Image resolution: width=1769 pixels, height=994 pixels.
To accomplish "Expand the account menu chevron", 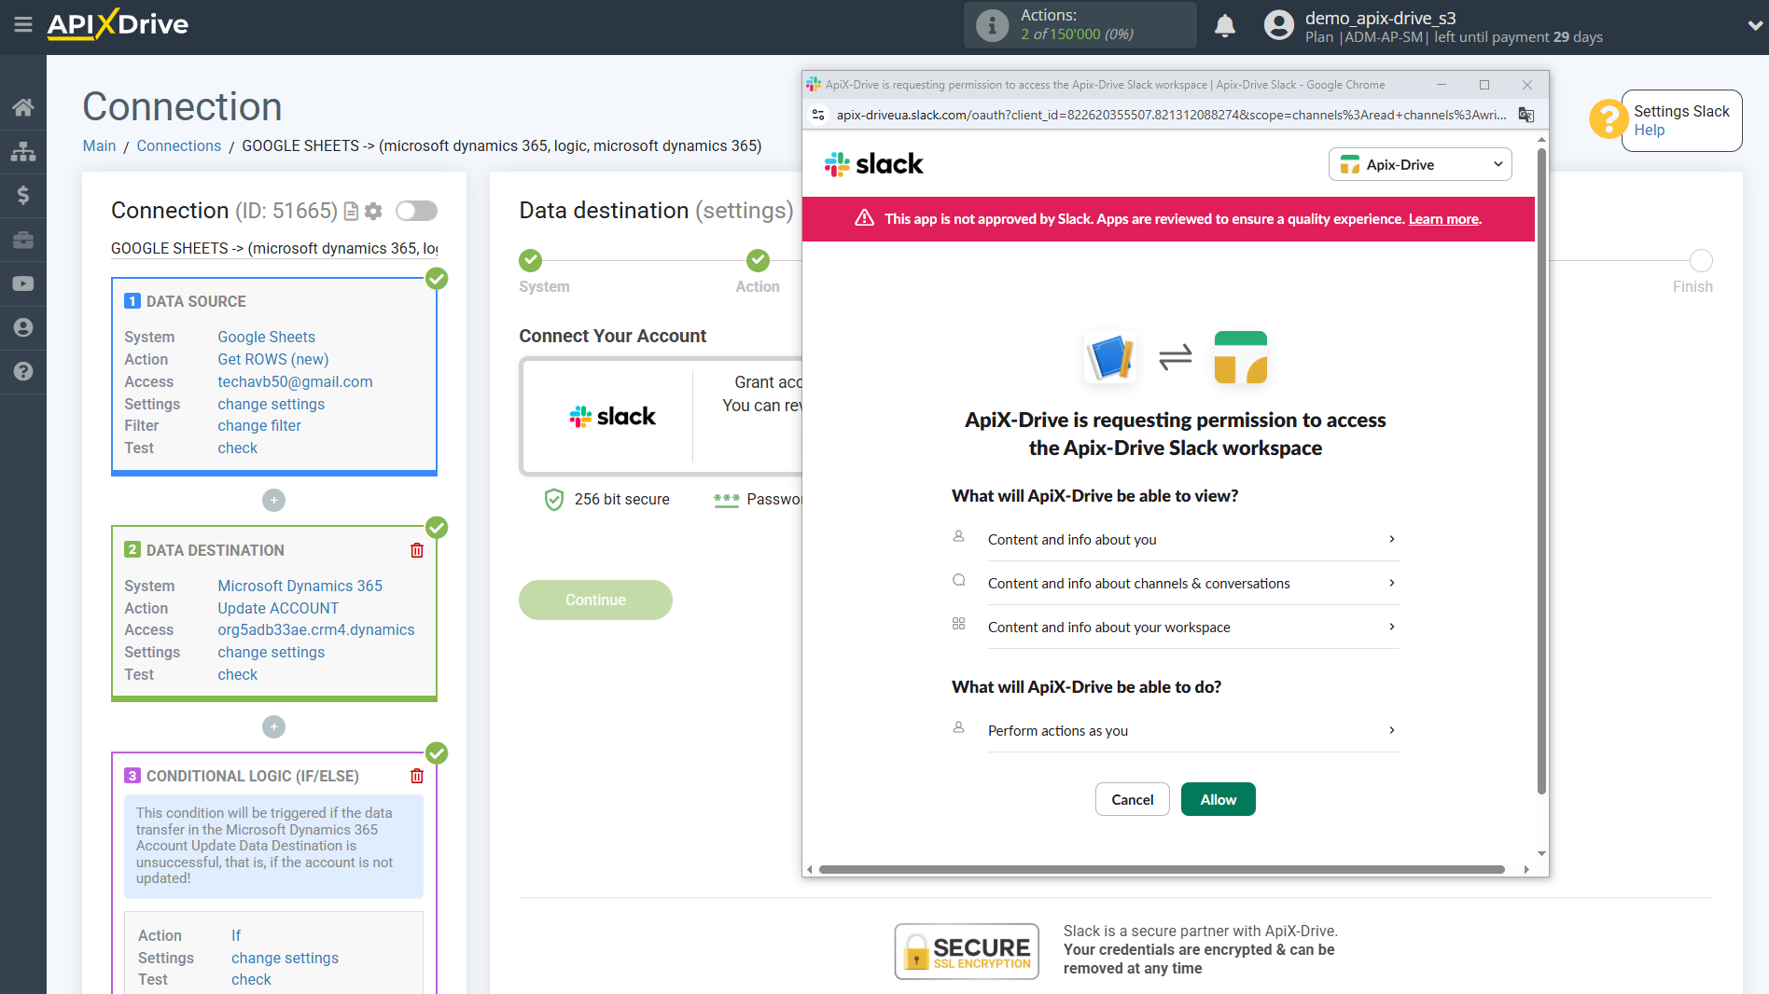I will click(1754, 26).
